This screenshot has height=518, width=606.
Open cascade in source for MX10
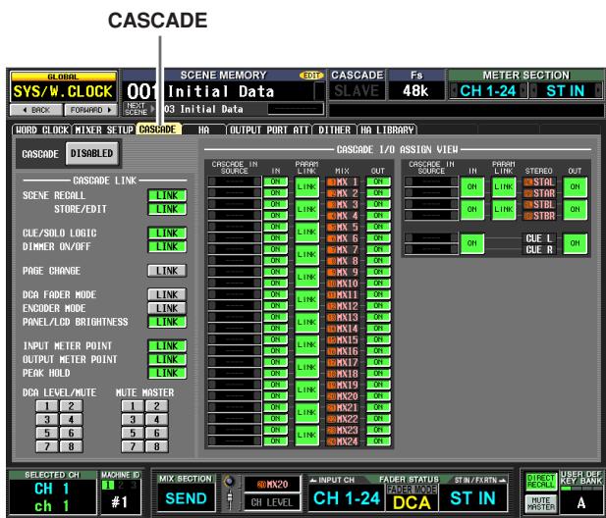(x=234, y=283)
